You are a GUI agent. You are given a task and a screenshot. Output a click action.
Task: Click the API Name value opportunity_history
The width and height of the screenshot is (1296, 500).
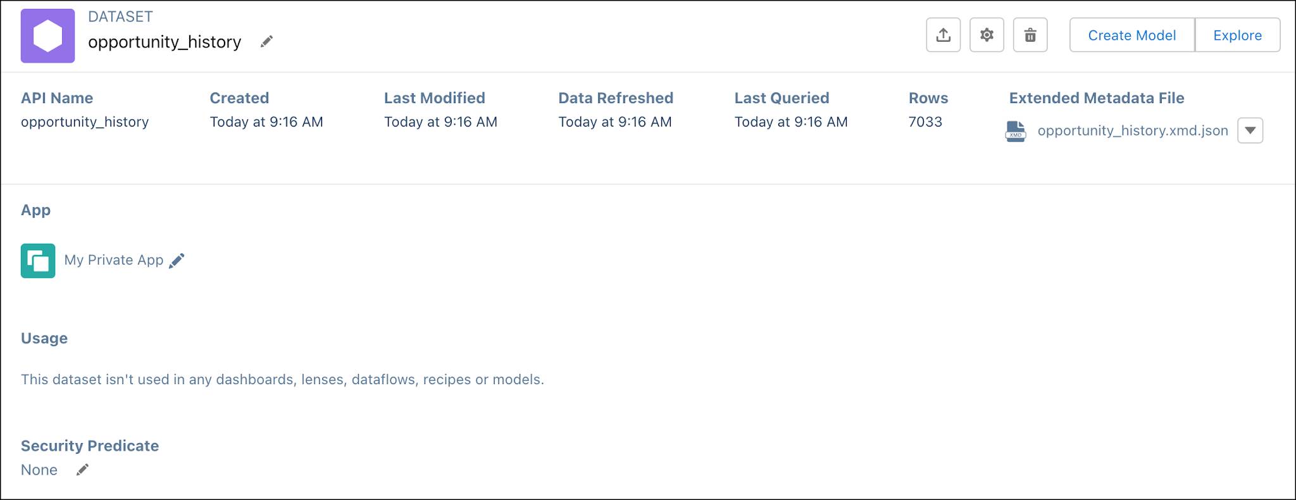(x=85, y=122)
